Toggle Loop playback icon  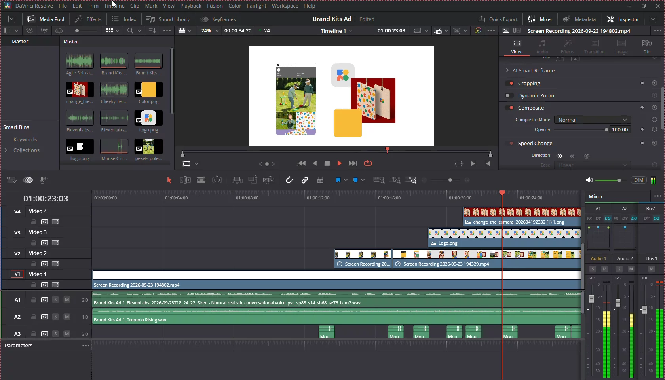pos(368,163)
